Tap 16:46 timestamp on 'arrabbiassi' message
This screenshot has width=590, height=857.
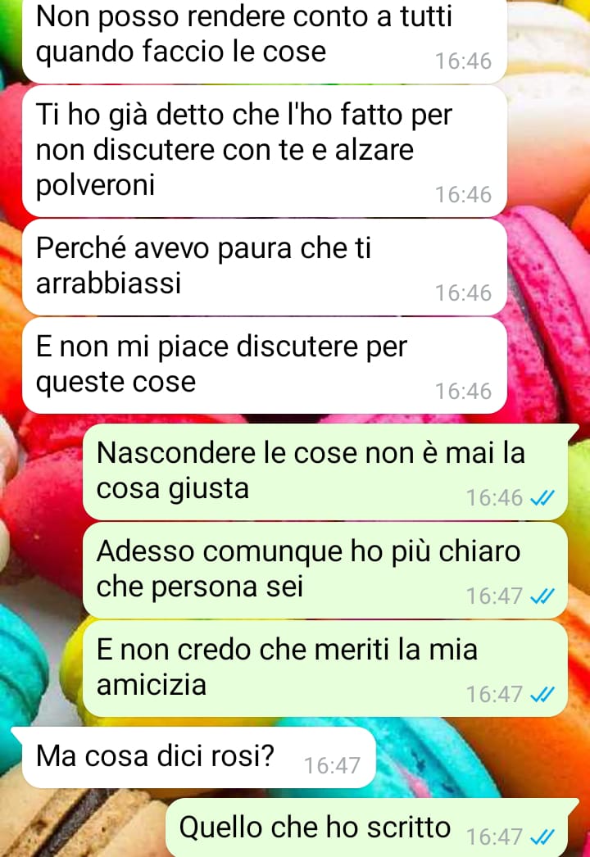coord(463,293)
